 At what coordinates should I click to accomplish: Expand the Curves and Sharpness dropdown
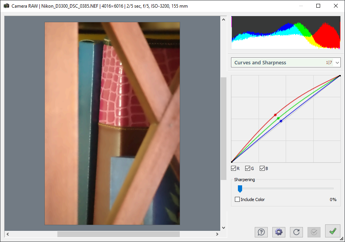click(337, 62)
